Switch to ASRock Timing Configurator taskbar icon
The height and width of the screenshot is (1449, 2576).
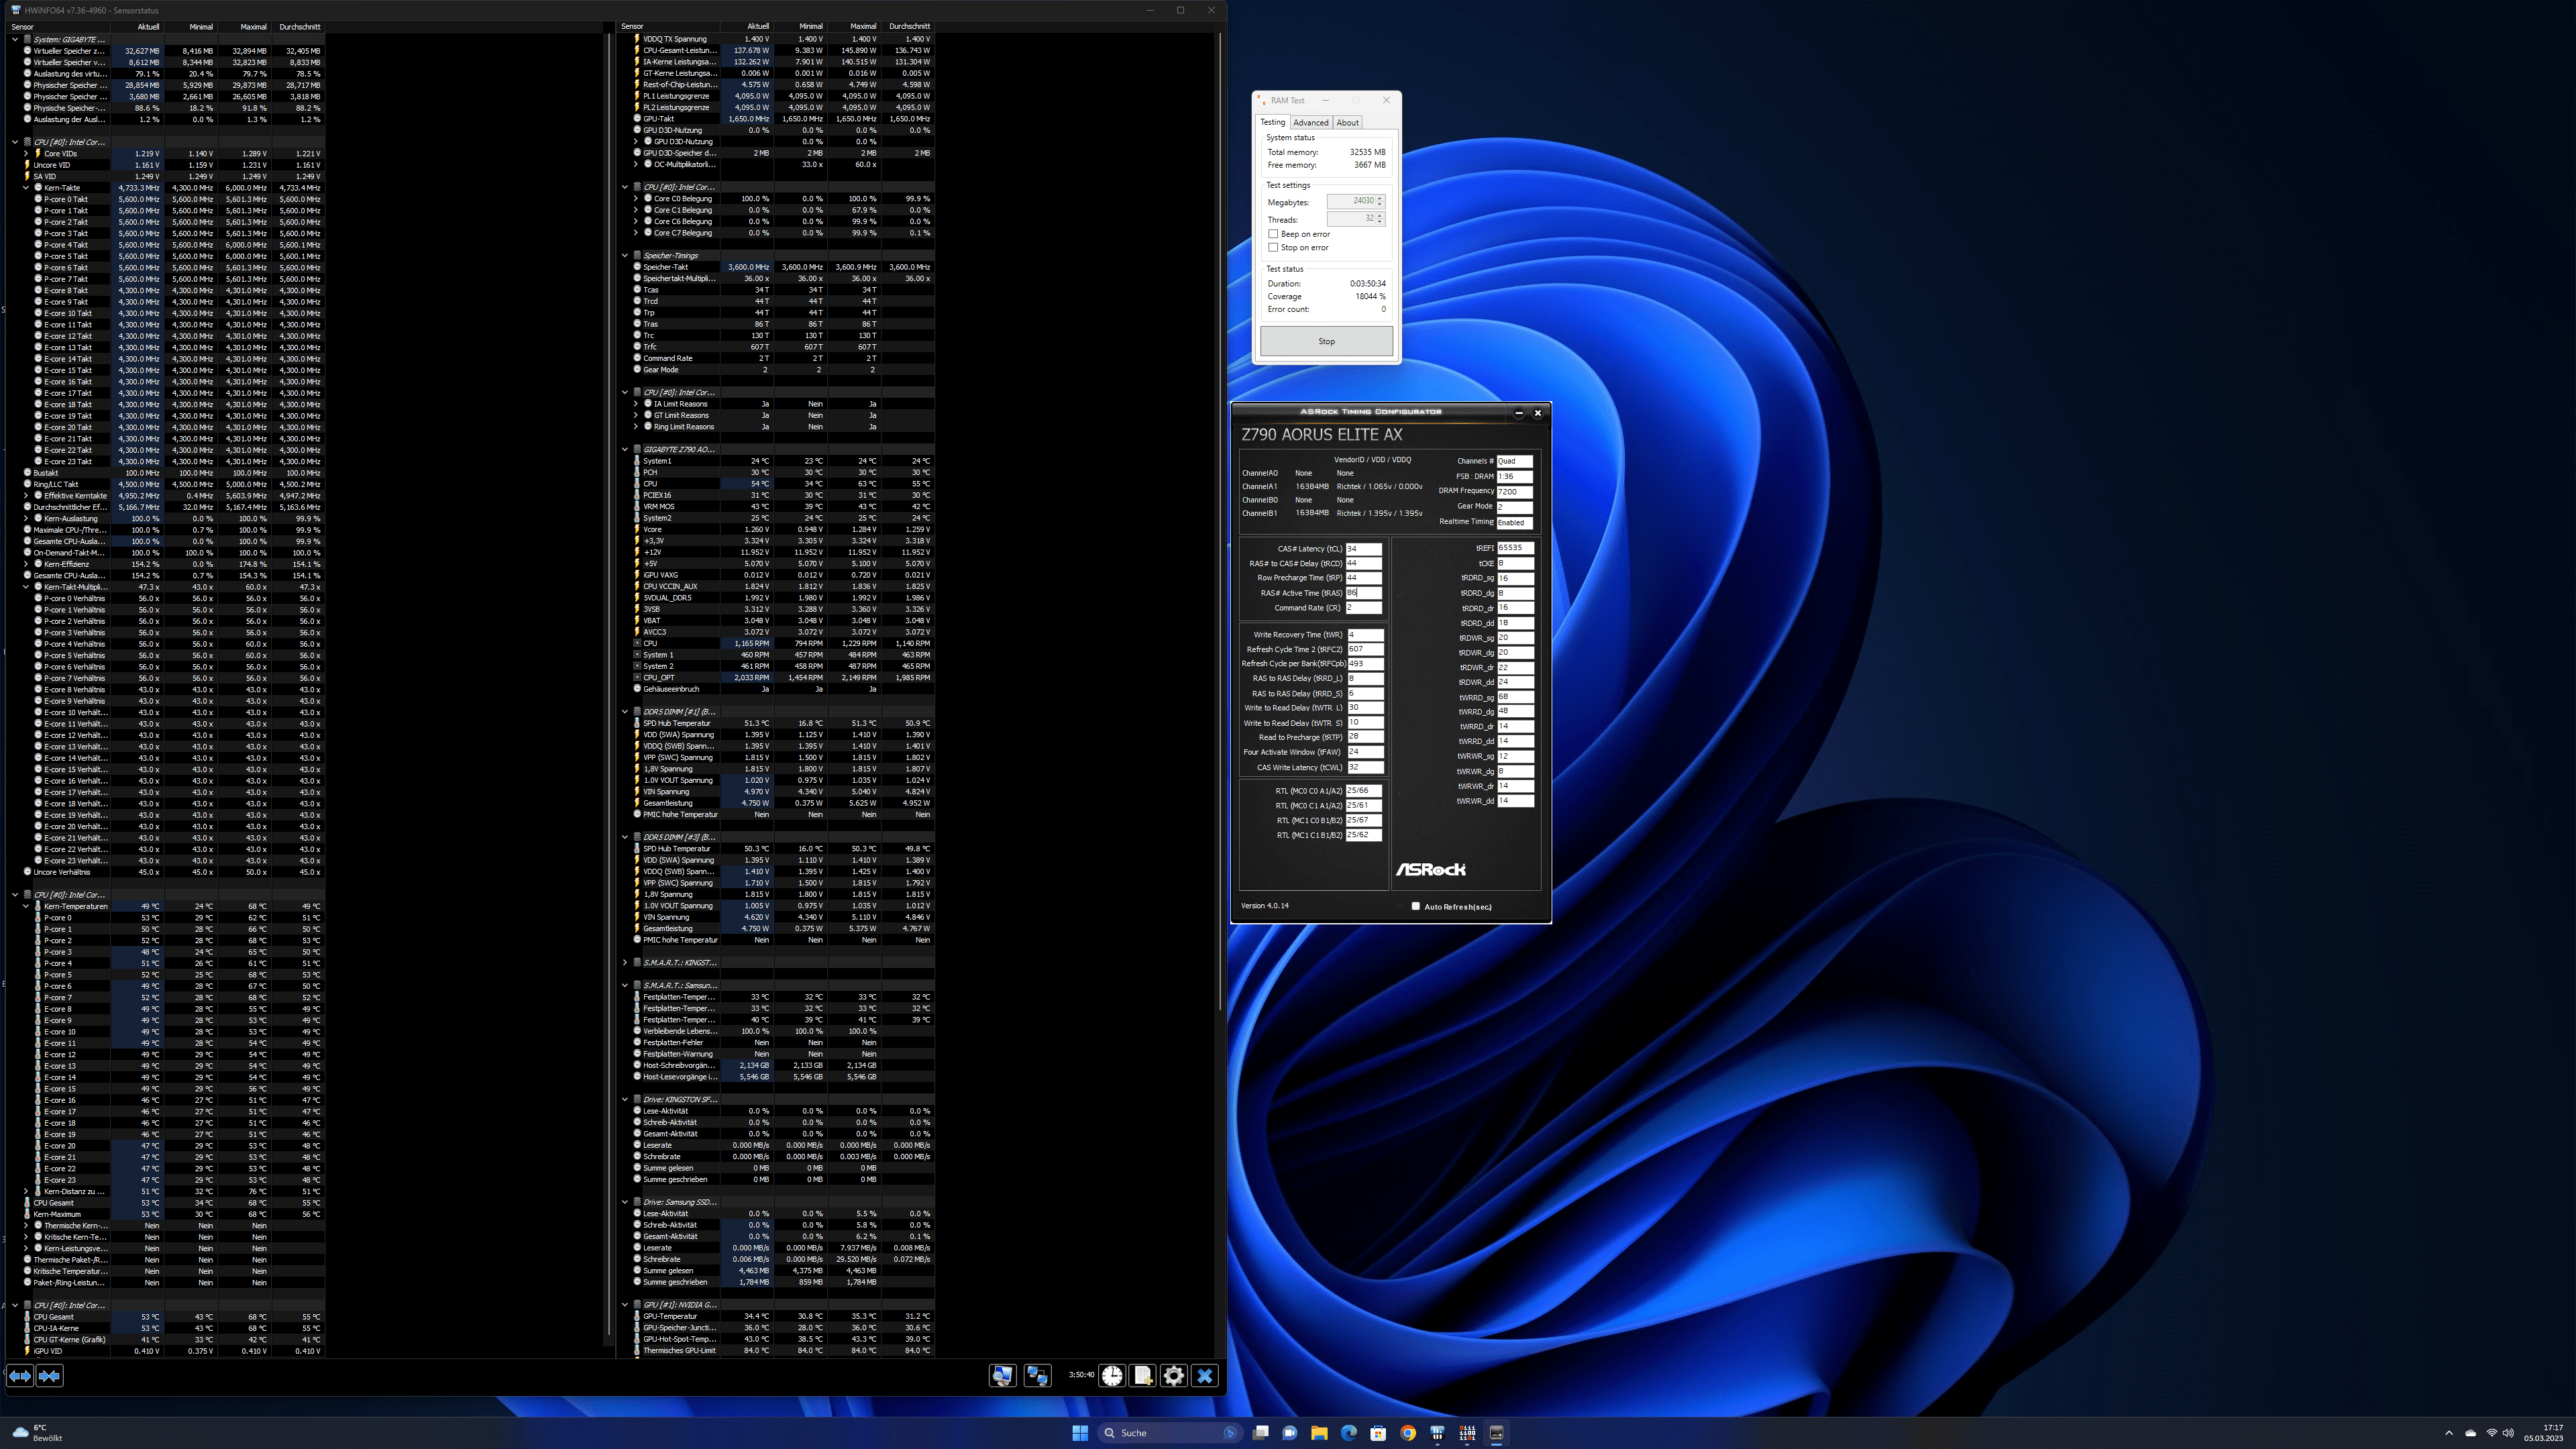click(1496, 1433)
